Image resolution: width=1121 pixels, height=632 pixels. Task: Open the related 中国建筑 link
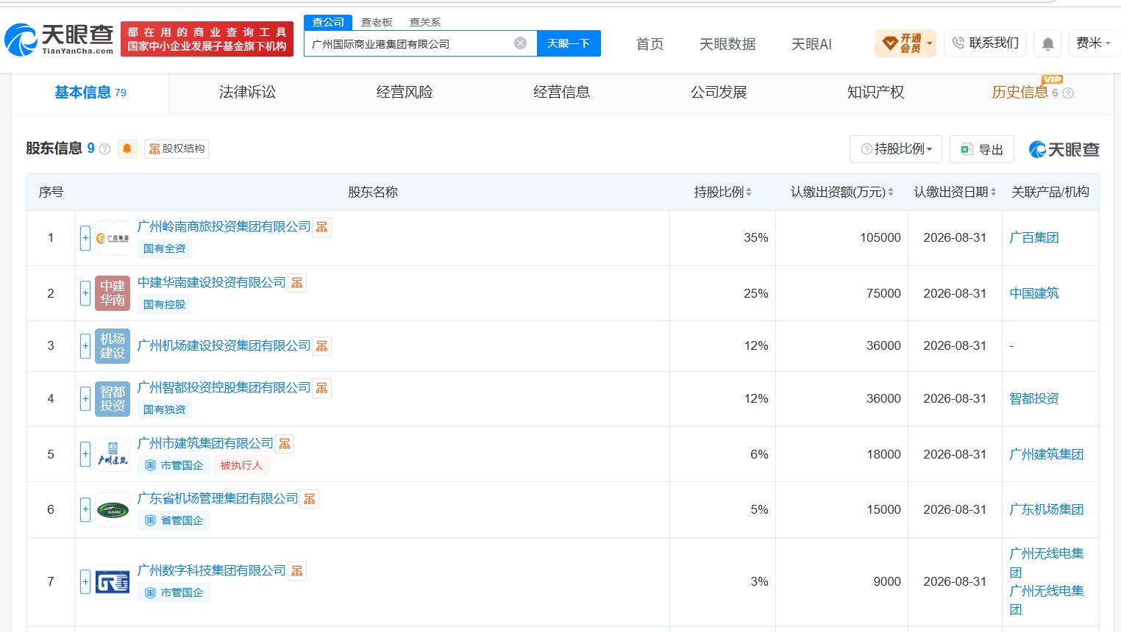[x=1034, y=293]
